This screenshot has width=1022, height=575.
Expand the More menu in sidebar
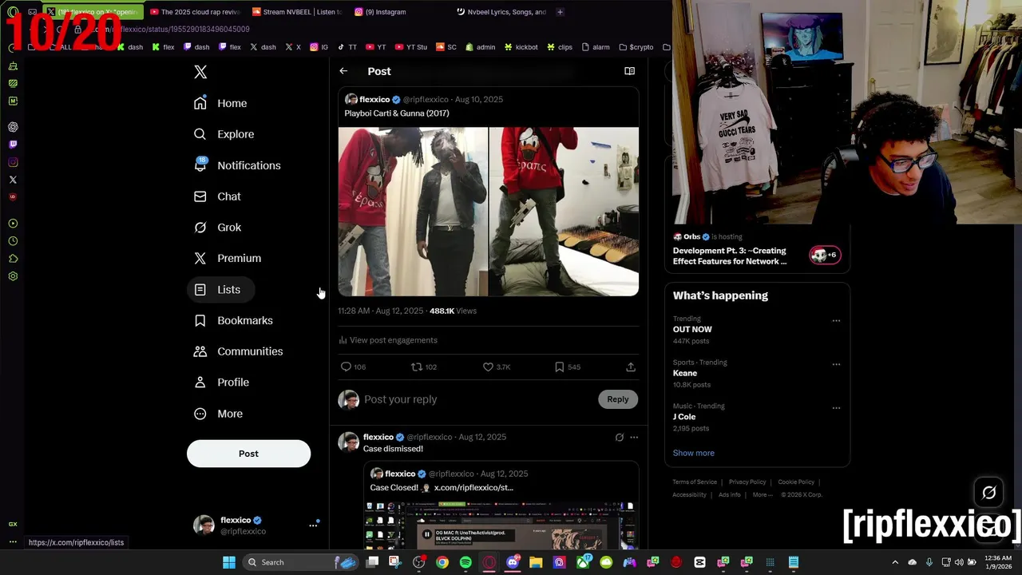219,414
